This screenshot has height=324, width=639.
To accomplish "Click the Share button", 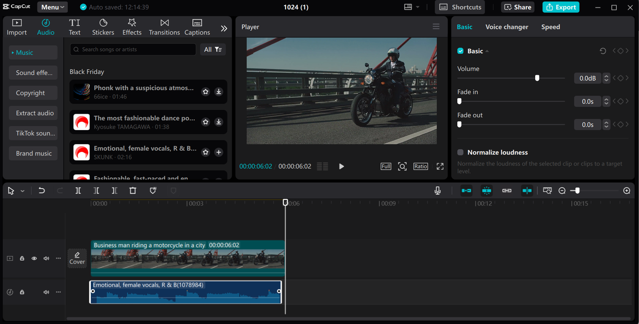I will coord(518,7).
